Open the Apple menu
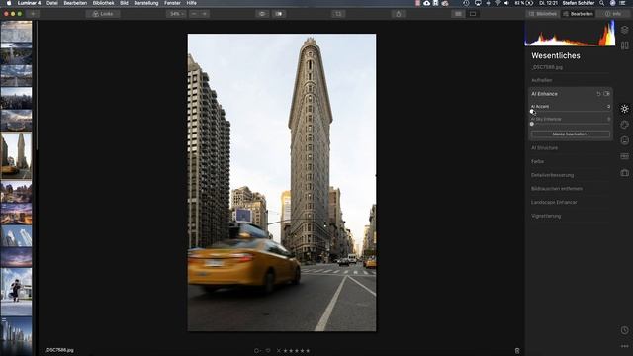 pyautogui.click(x=9, y=3)
